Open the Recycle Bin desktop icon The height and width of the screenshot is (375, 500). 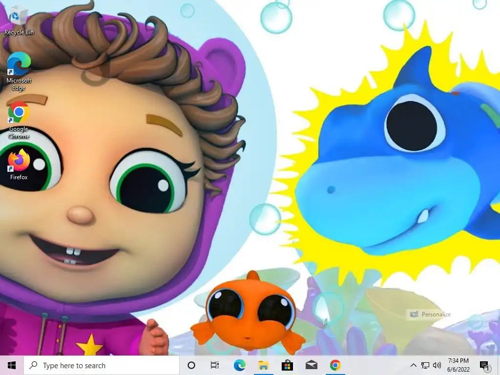[x=19, y=20]
